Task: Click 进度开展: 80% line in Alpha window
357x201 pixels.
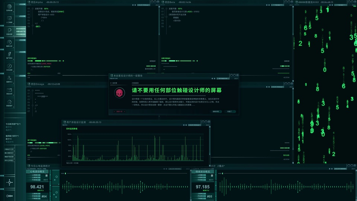Action: click(x=42, y=9)
